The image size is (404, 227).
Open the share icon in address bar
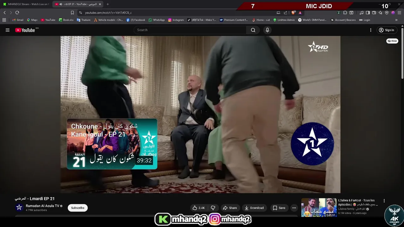[285, 13]
